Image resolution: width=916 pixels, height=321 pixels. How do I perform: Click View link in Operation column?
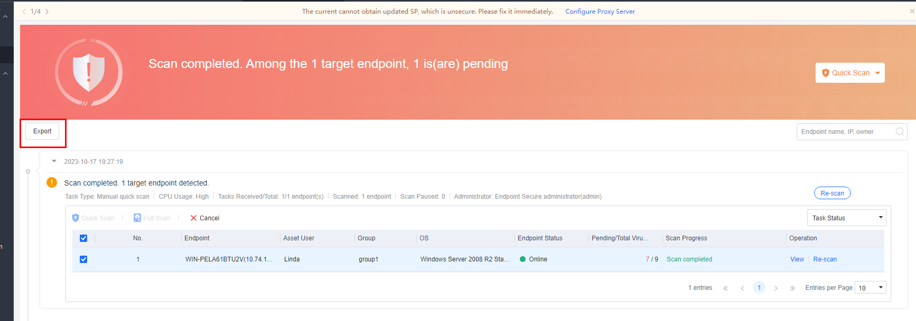797,259
